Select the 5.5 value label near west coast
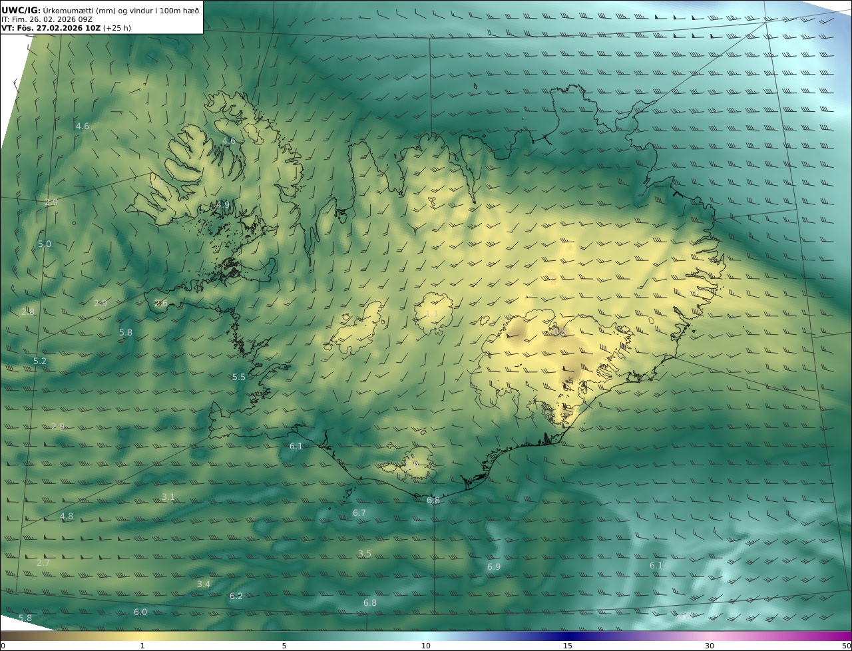The width and height of the screenshot is (852, 651). click(x=239, y=377)
